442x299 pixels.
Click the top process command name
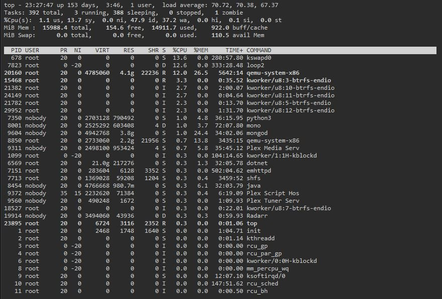(x=252, y=224)
